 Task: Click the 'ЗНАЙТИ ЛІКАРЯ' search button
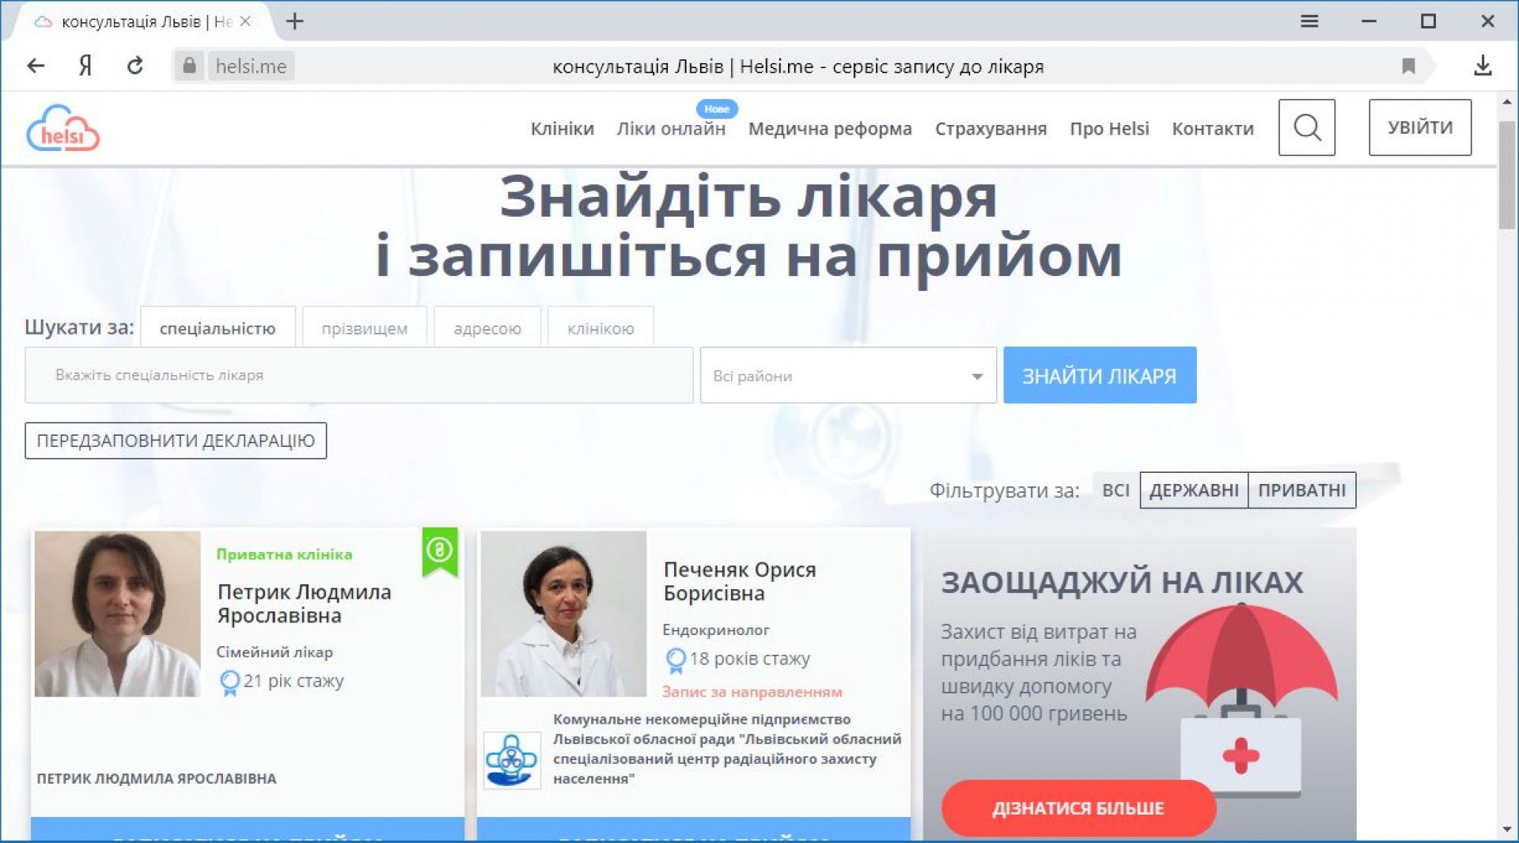1100,376
